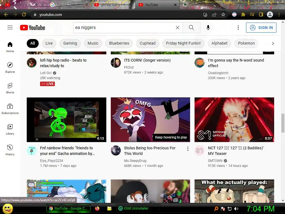Open Firefox from the taskbar
285x214 pixels.
click(x=97, y=208)
